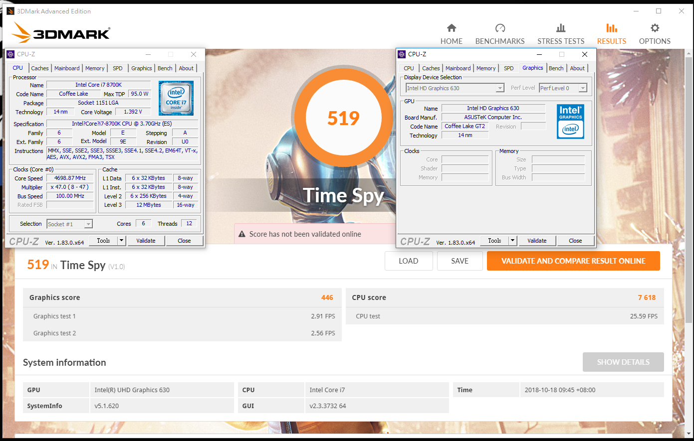Image resolution: width=694 pixels, height=441 pixels.
Task: Click the SAVE result button
Action: tap(460, 261)
